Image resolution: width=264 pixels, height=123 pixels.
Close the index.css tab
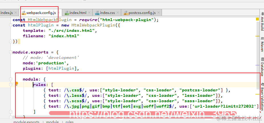point(118,13)
